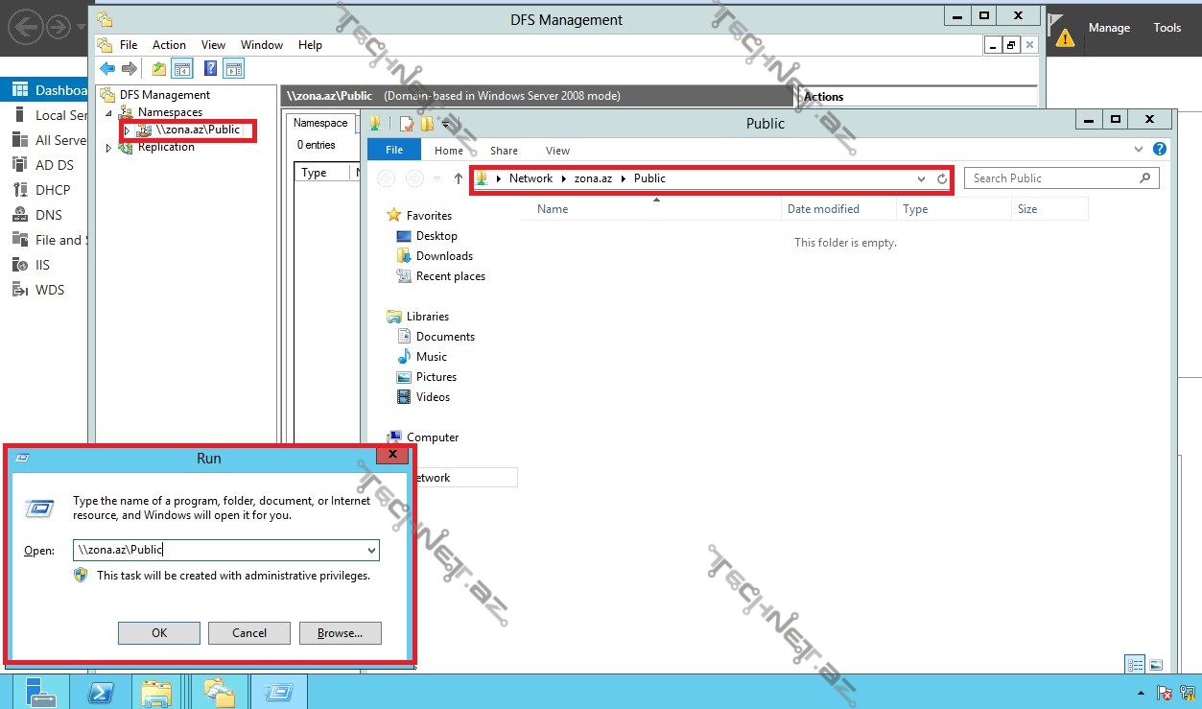
Task: Expand the Replication tree node
Action: [108, 148]
